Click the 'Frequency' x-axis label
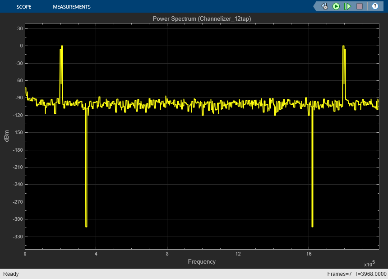Viewport: 388px width, 279px height. (202, 262)
